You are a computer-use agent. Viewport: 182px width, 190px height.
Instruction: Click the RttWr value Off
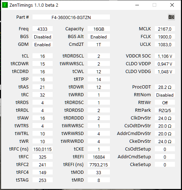coord(165,102)
